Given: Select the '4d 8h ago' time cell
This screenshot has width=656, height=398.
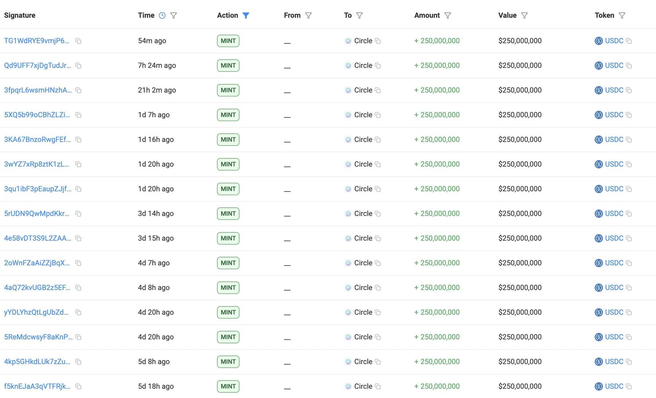Looking at the screenshot, I should (154, 287).
